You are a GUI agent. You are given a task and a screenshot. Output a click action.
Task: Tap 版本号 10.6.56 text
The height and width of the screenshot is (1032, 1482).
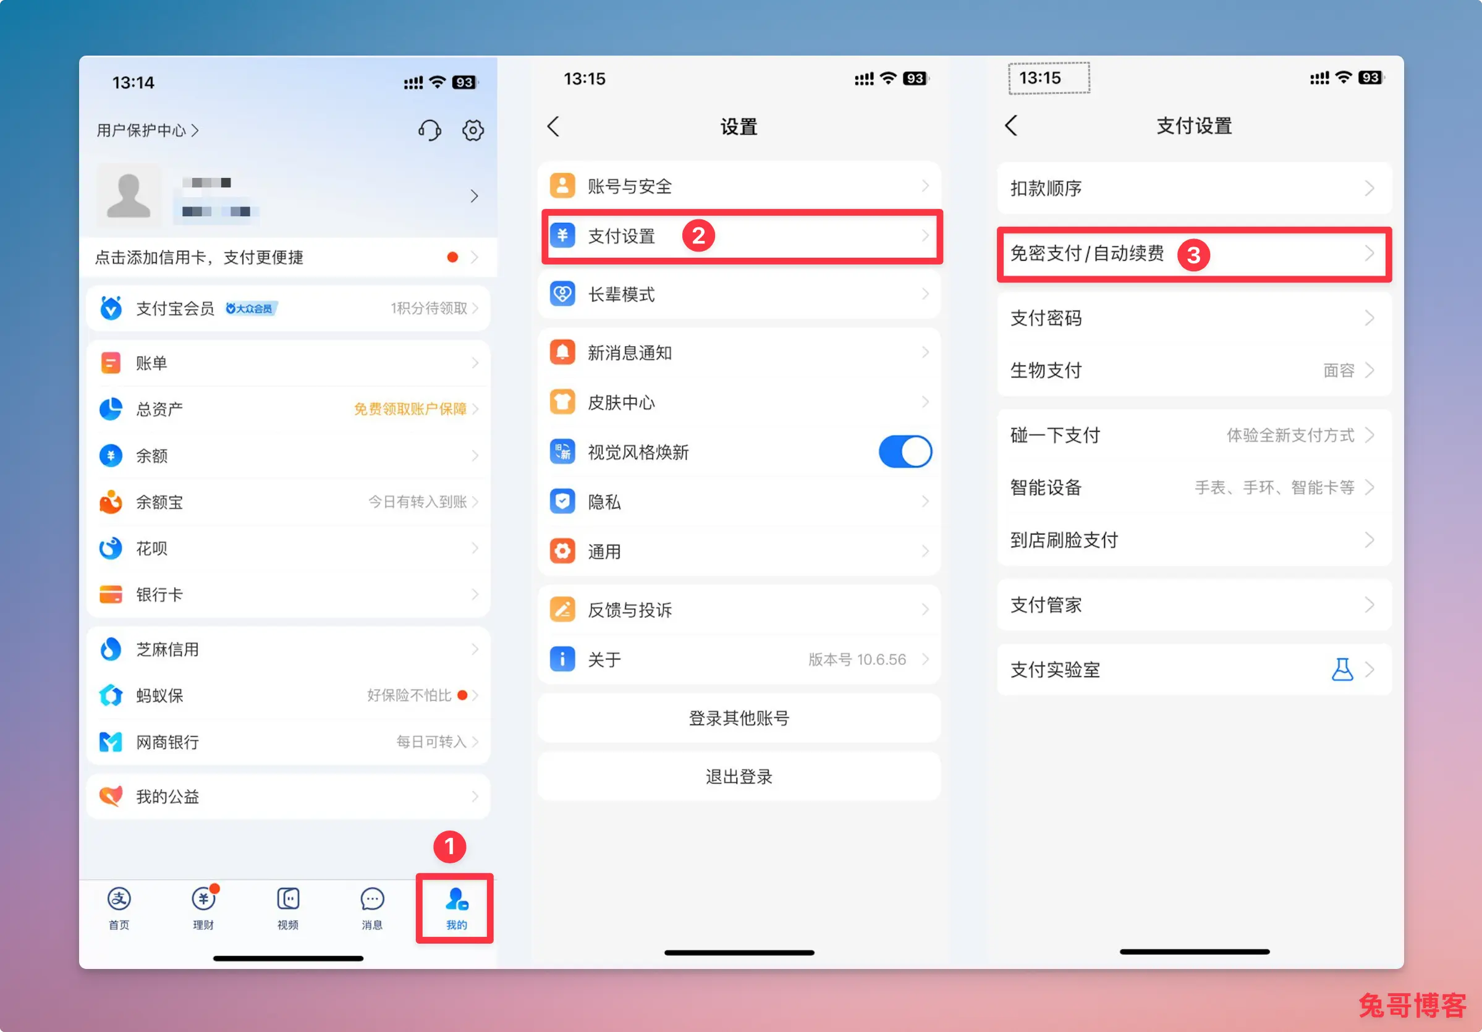click(x=857, y=659)
